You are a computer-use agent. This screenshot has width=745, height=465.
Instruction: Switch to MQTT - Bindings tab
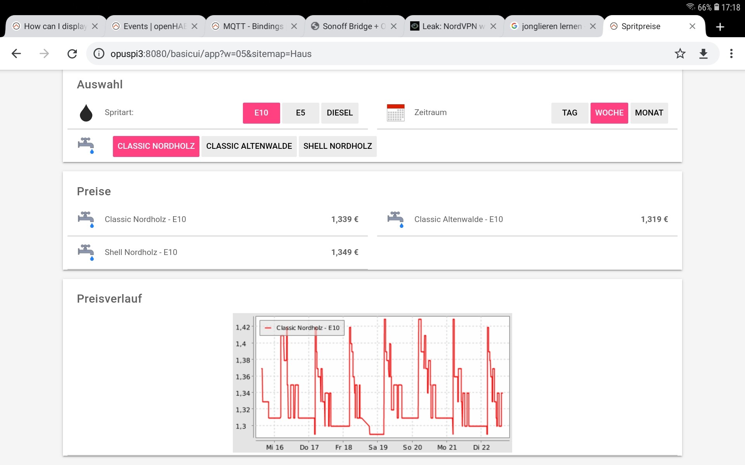(253, 26)
